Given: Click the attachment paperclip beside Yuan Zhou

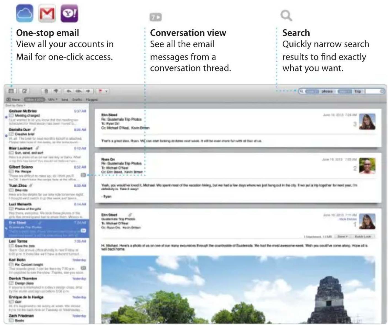Looking at the screenshot, I should [31, 185].
